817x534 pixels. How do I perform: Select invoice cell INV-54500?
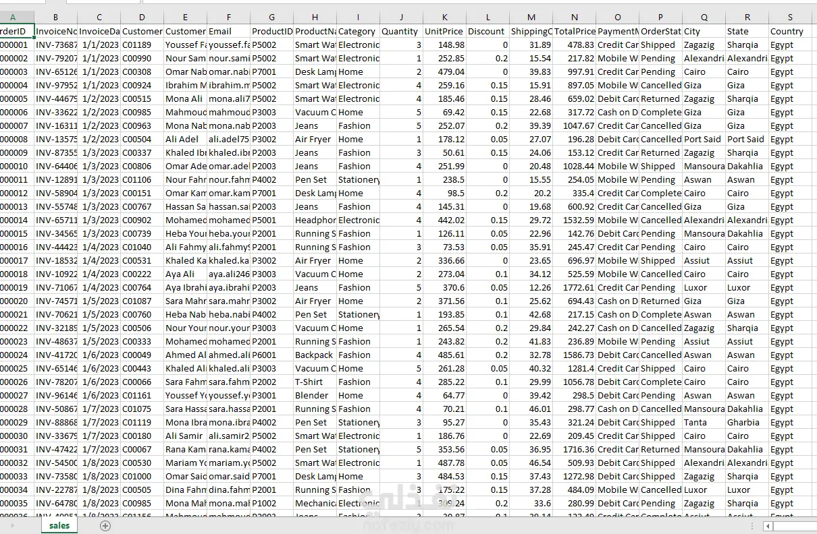[x=55, y=463]
